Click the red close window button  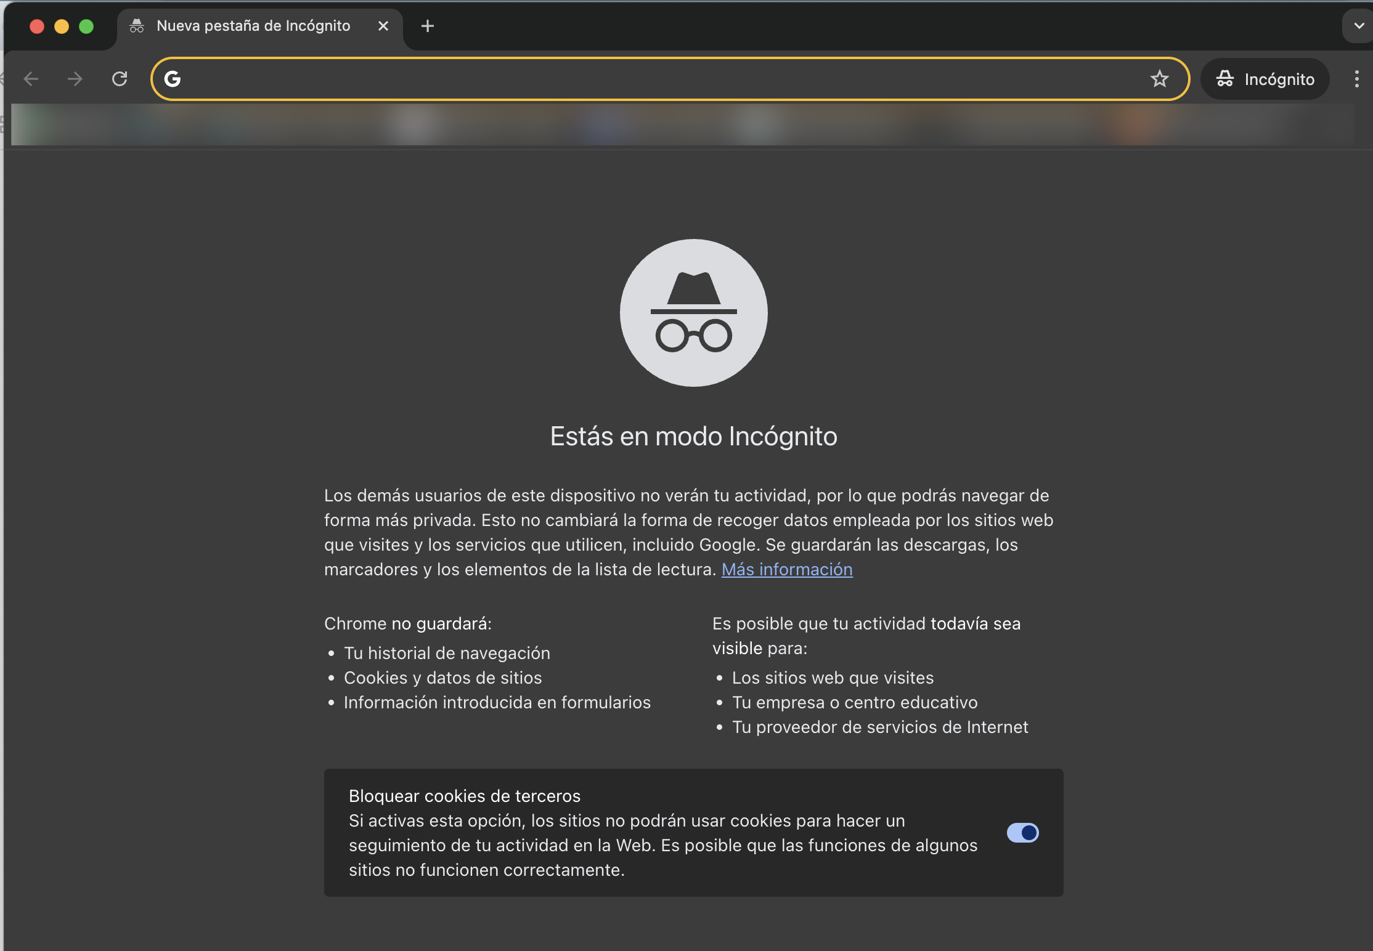click(x=37, y=26)
